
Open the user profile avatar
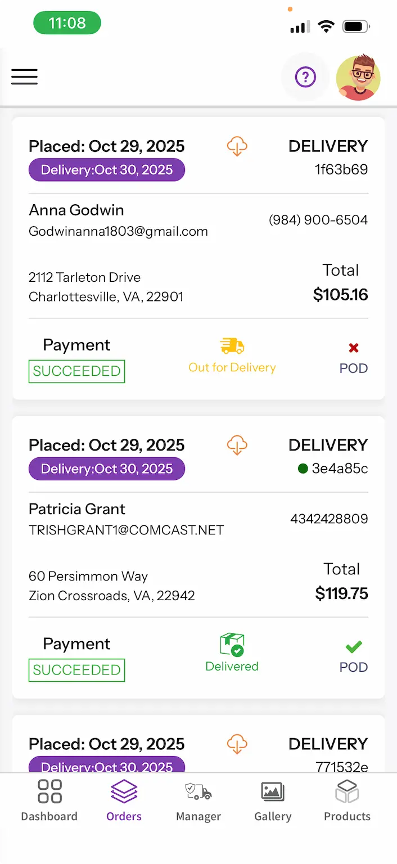(x=358, y=77)
